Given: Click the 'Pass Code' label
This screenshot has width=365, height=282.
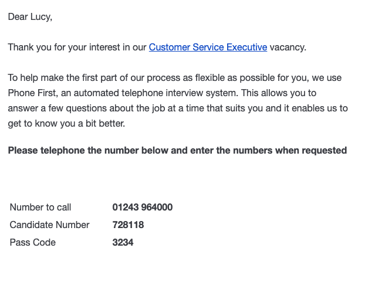Looking at the screenshot, I should click(x=33, y=243).
